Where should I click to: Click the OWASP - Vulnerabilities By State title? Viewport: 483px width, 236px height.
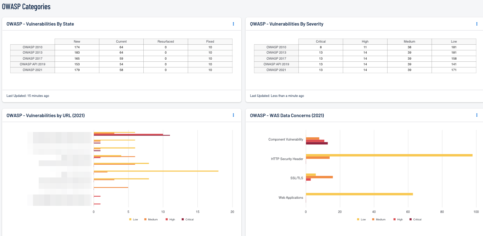point(40,24)
